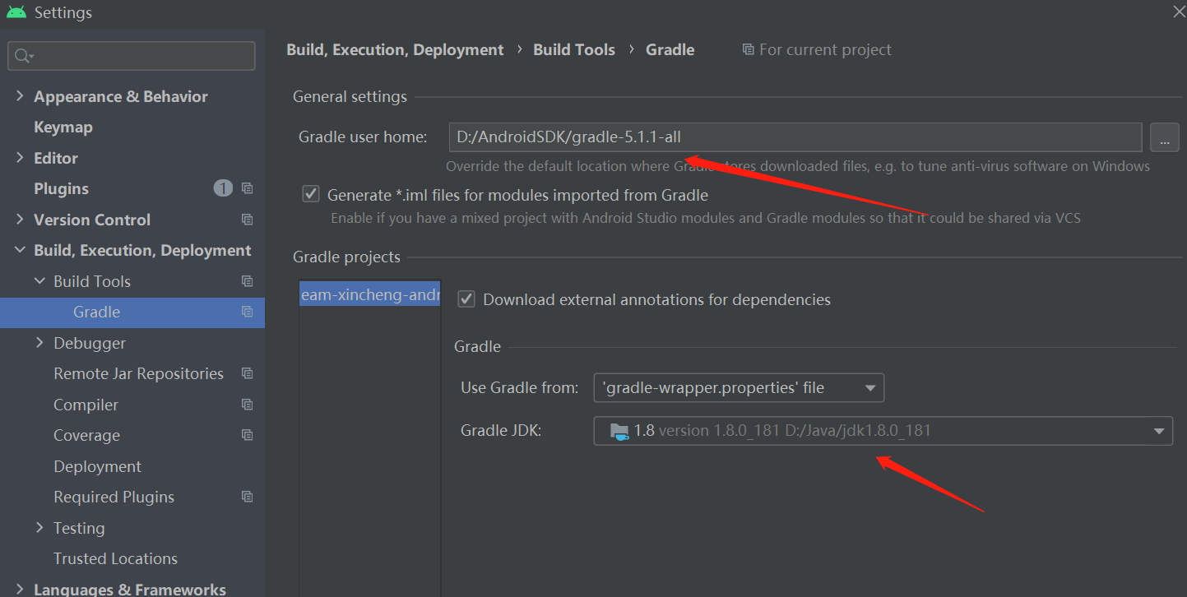Click the Android Studio logo icon in title bar

[x=16, y=12]
